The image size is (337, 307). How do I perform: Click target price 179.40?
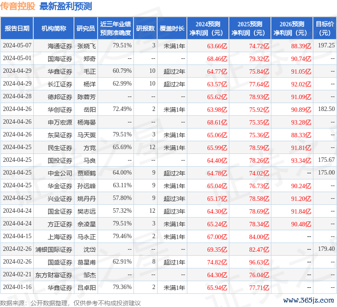coord(326,249)
